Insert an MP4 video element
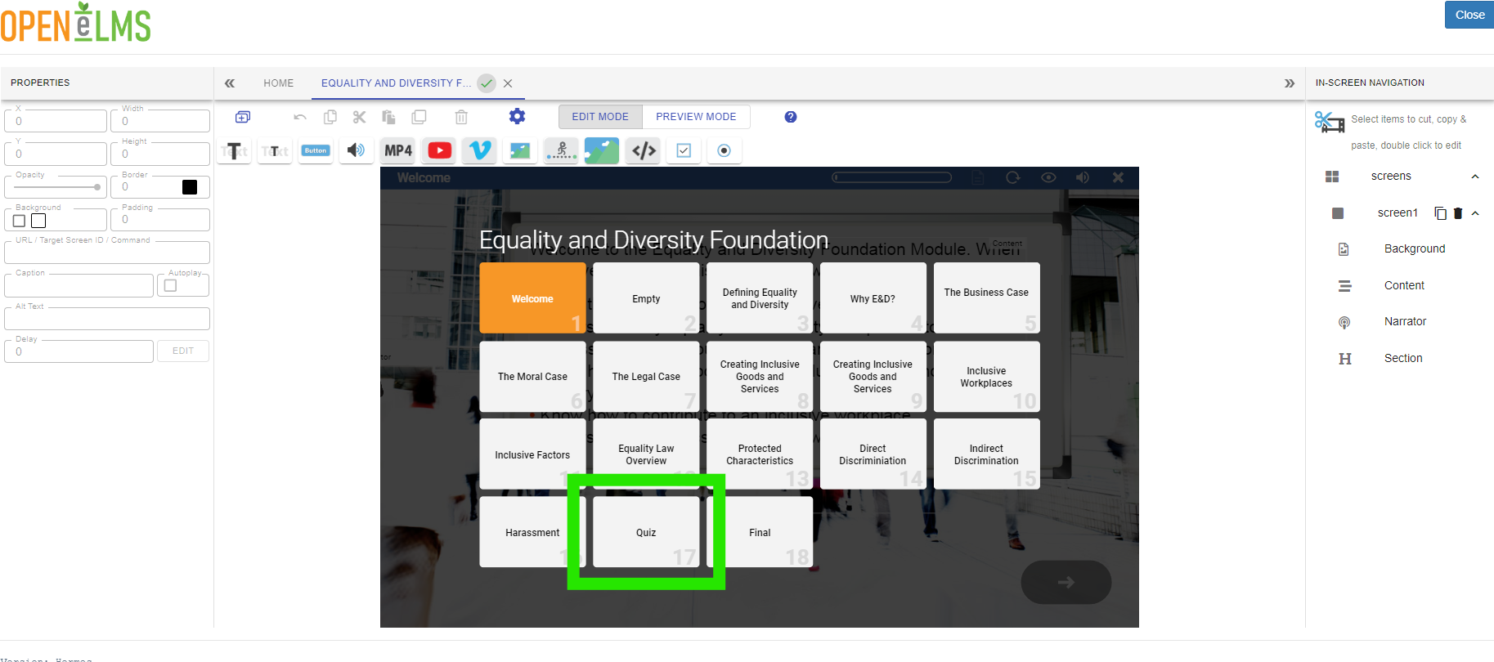 398,150
